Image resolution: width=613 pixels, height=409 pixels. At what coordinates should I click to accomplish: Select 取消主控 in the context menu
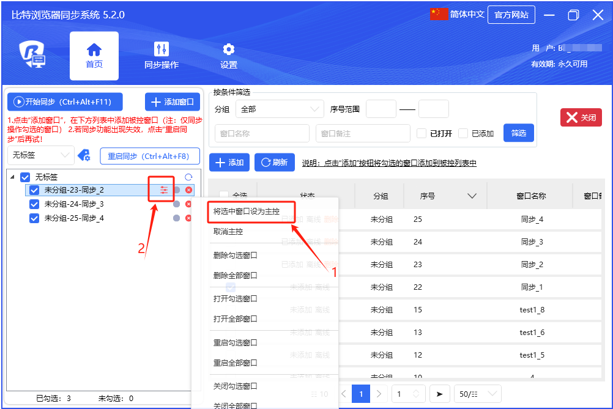228,232
